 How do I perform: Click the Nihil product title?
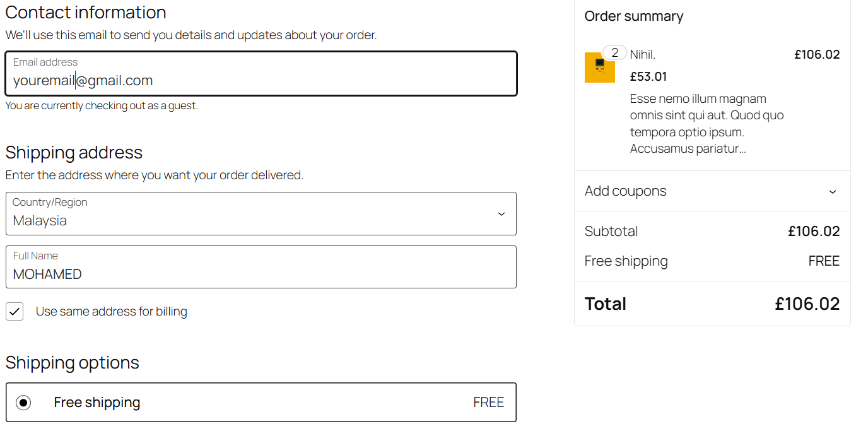(642, 54)
